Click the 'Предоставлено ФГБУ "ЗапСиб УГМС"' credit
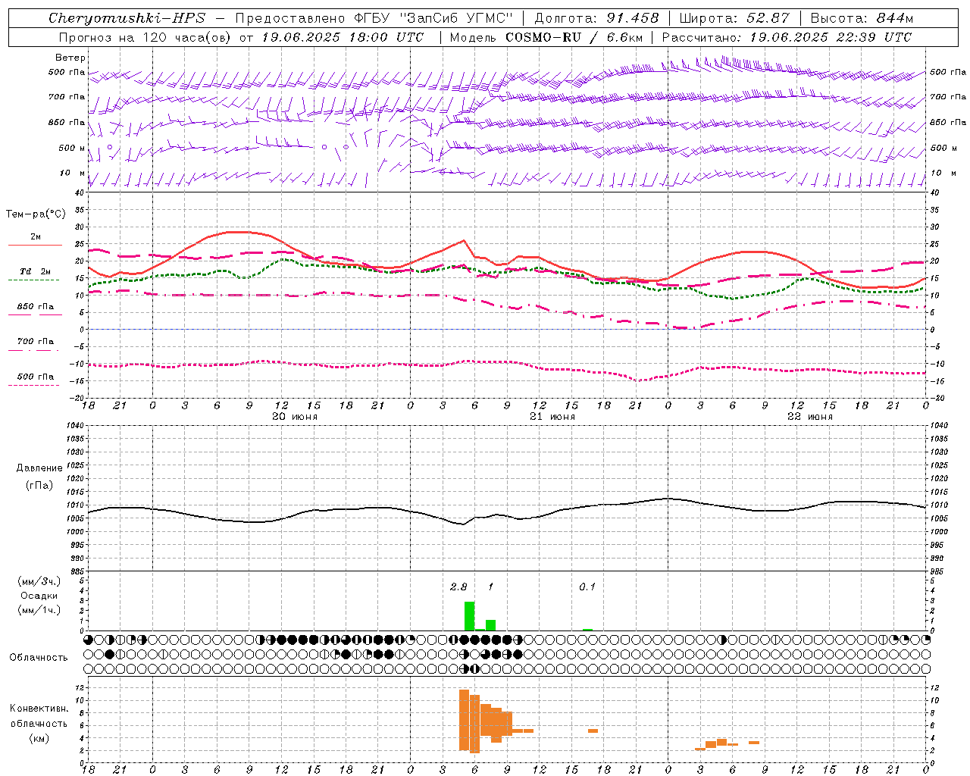 (x=374, y=18)
